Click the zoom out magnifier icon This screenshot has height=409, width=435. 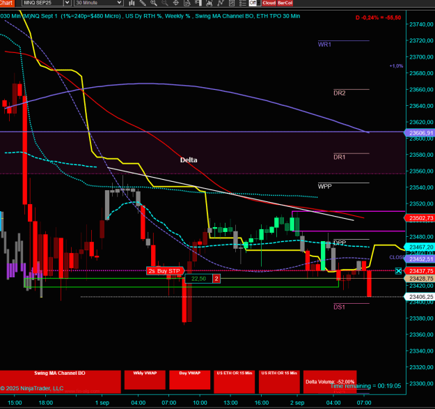pos(165,3)
